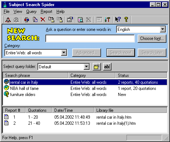Open the Query menu
170x142 pixels.
pos(31,12)
